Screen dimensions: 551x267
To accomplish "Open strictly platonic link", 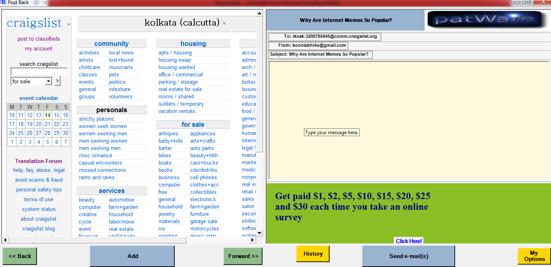I will (97, 119).
